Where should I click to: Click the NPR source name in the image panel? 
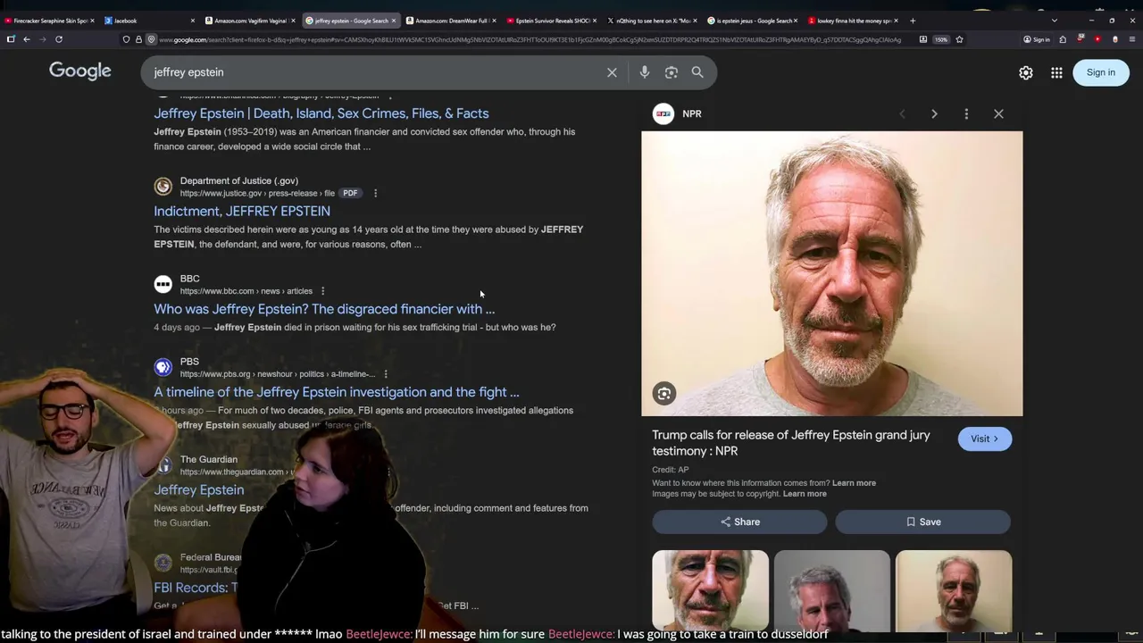692,114
